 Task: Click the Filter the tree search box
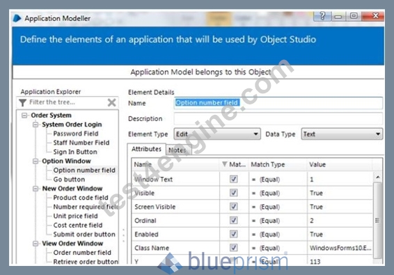[x=67, y=102]
